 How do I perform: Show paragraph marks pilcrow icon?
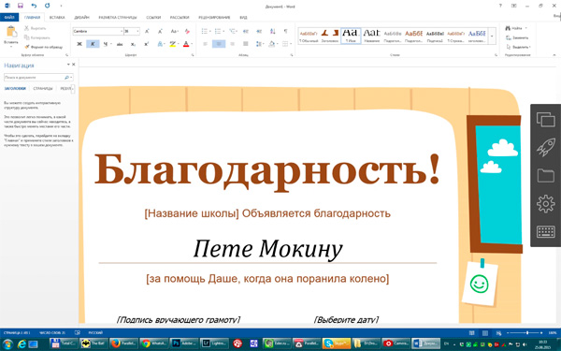[x=285, y=32]
